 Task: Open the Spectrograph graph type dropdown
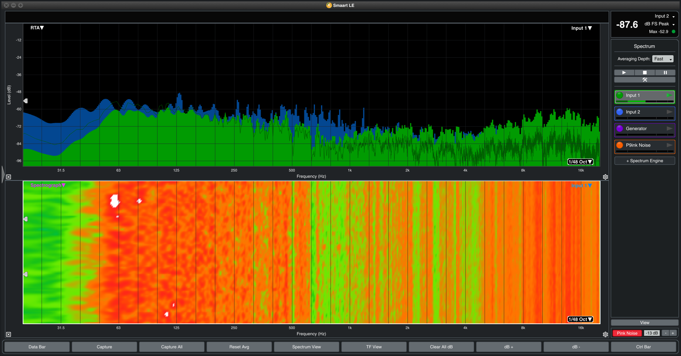point(48,185)
